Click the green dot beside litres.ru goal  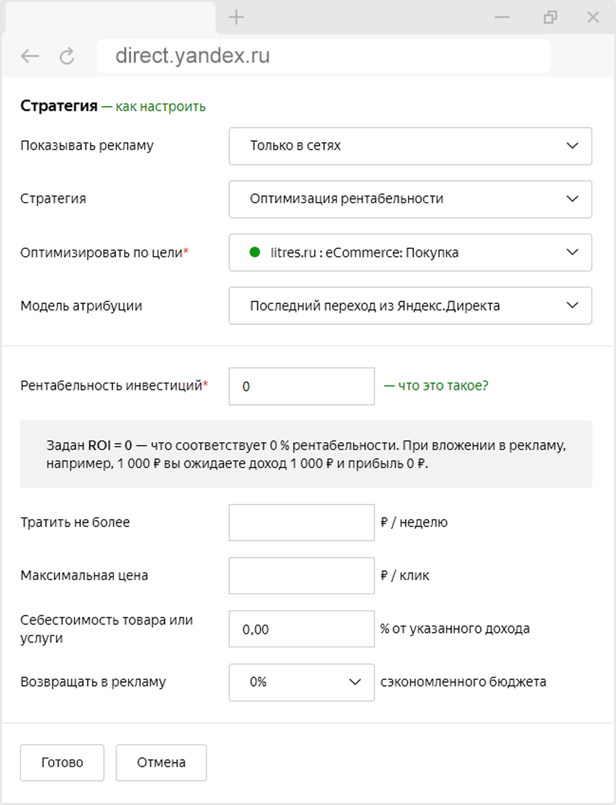[x=254, y=252]
